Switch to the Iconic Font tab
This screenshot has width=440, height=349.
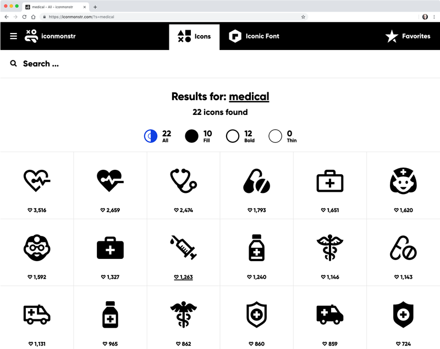(254, 36)
